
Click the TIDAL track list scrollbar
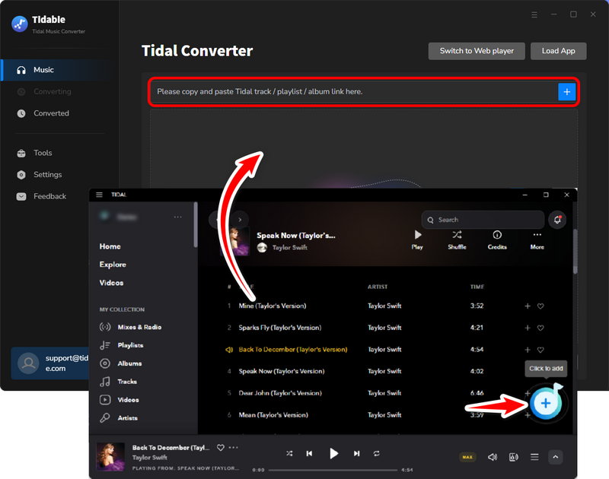[x=576, y=252]
